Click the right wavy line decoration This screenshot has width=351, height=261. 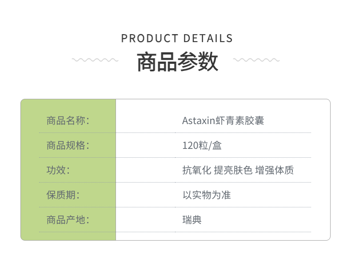(x=256, y=60)
